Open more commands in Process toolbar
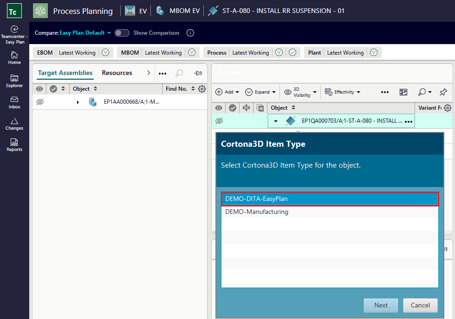Viewport: 455px width, 319px height. (385, 92)
